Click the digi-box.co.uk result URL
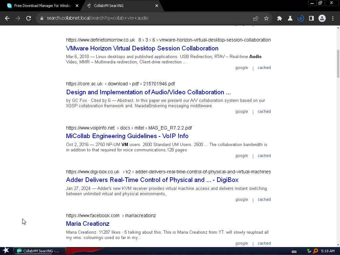 pyautogui.click(x=168, y=172)
